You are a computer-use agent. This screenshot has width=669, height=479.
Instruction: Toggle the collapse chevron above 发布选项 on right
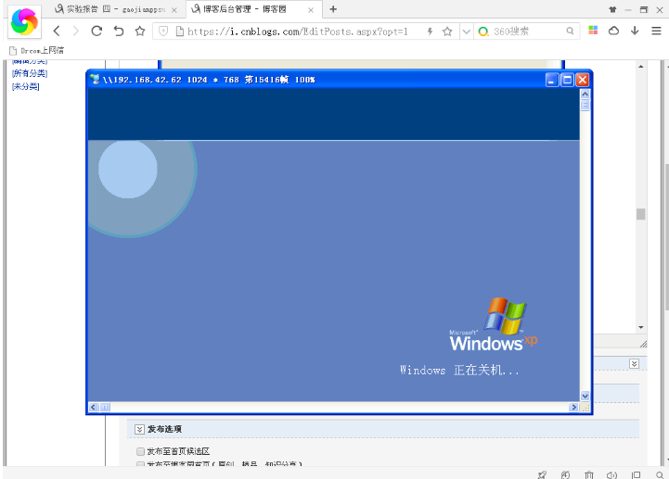(634, 363)
